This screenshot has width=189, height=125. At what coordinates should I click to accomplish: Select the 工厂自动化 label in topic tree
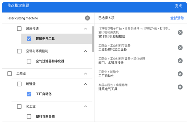click(43, 94)
